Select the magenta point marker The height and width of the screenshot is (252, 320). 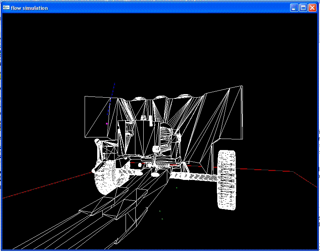pos(107,124)
